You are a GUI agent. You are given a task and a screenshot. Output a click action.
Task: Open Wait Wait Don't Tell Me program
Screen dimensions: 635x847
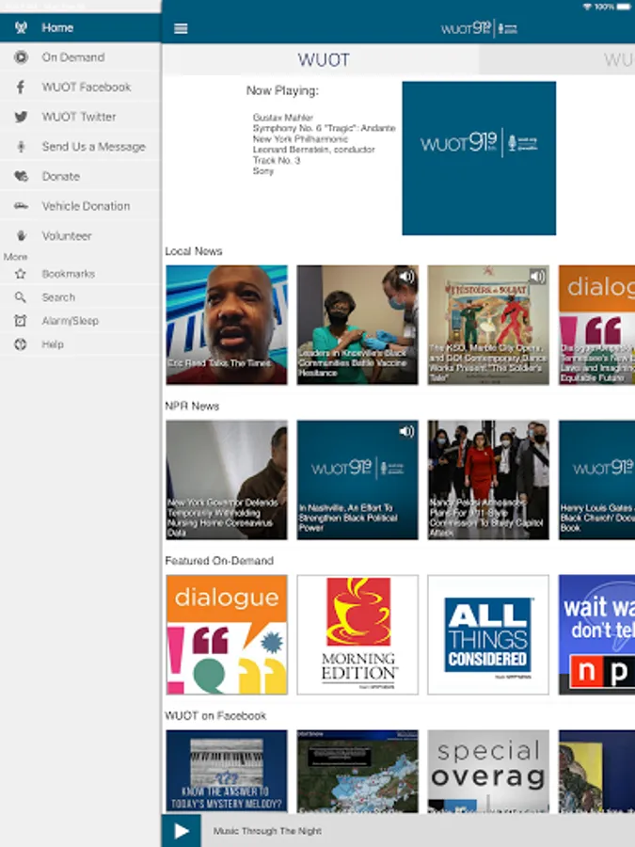pyautogui.click(x=596, y=634)
